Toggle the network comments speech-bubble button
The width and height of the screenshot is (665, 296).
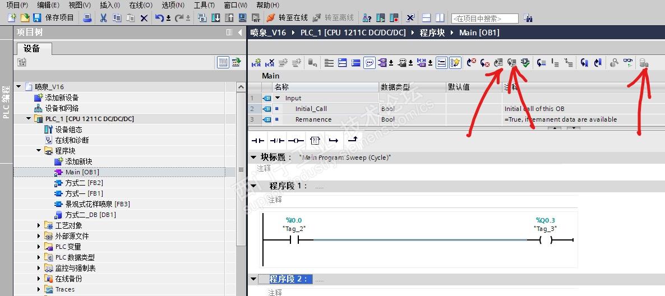click(370, 63)
